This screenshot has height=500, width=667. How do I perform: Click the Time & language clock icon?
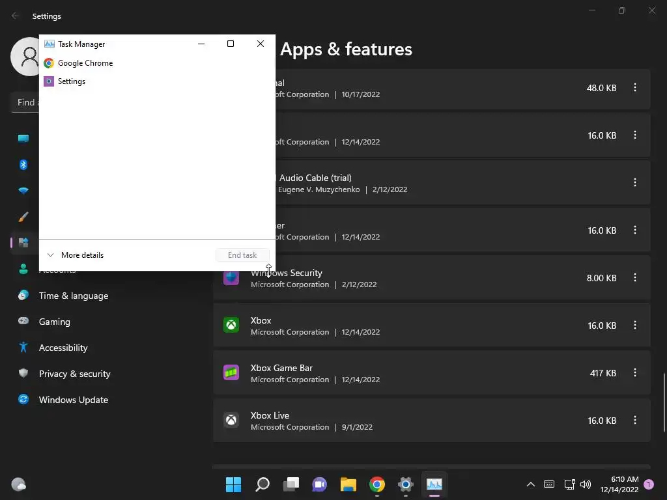(x=23, y=295)
